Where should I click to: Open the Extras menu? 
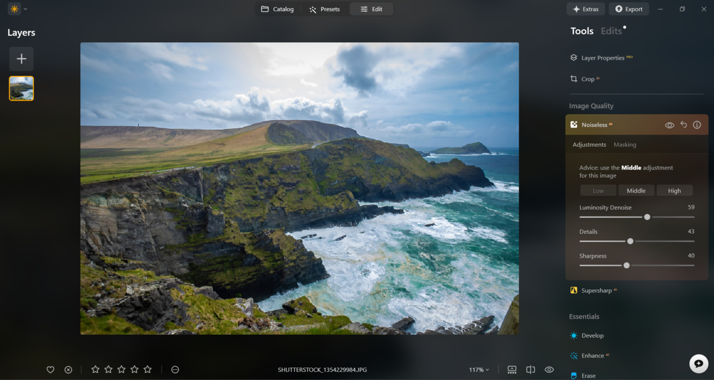(x=585, y=9)
